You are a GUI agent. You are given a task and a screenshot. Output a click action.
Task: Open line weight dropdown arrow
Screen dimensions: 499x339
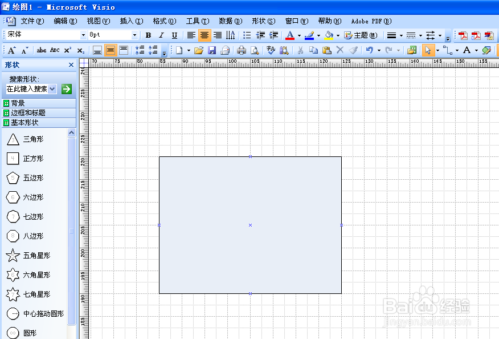pos(401,35)
